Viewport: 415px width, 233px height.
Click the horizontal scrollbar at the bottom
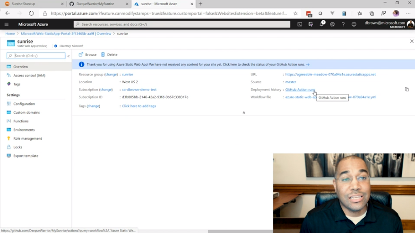[x=240, y=232]
